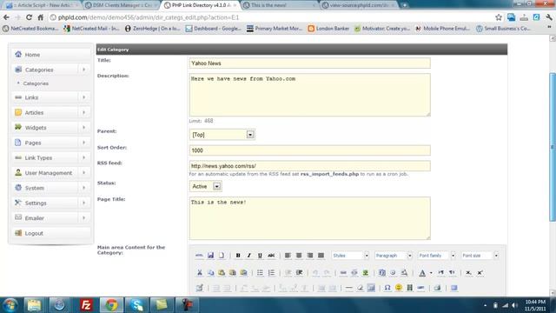
Task: Insert special character omega symbol
Action: 387,288
